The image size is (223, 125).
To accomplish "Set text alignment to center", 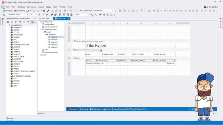I will pos(64,15).
